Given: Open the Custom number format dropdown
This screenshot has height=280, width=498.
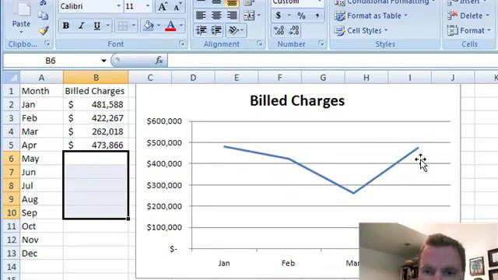Looking at the screenshot, I should 320,2.
